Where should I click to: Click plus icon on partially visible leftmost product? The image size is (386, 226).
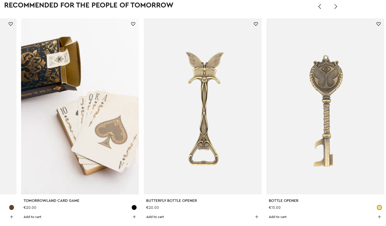click(x=12, y=217)
